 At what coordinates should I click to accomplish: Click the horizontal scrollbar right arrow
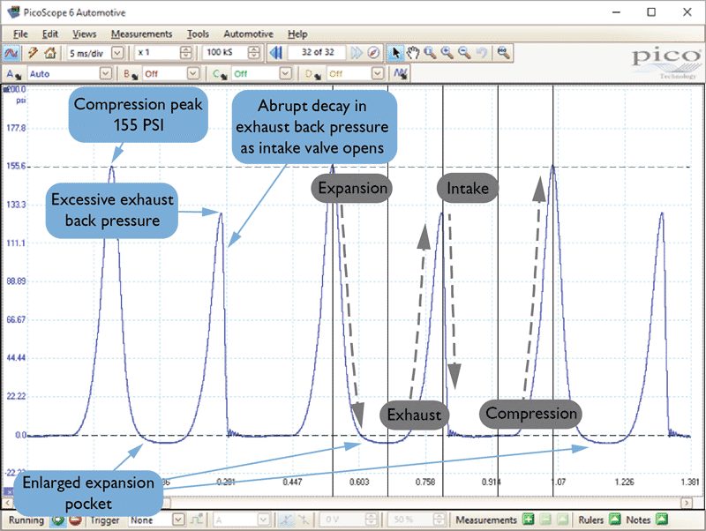click(687, 502)
